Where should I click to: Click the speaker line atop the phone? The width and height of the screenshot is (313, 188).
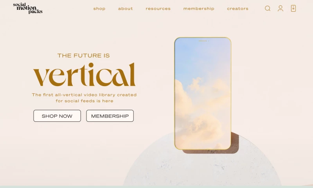(203, 41)
